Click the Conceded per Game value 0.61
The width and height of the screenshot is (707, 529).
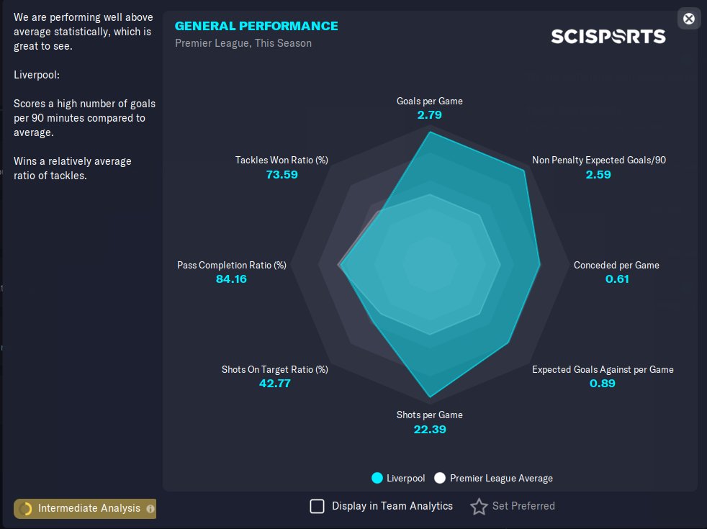[x=617, y=279]
